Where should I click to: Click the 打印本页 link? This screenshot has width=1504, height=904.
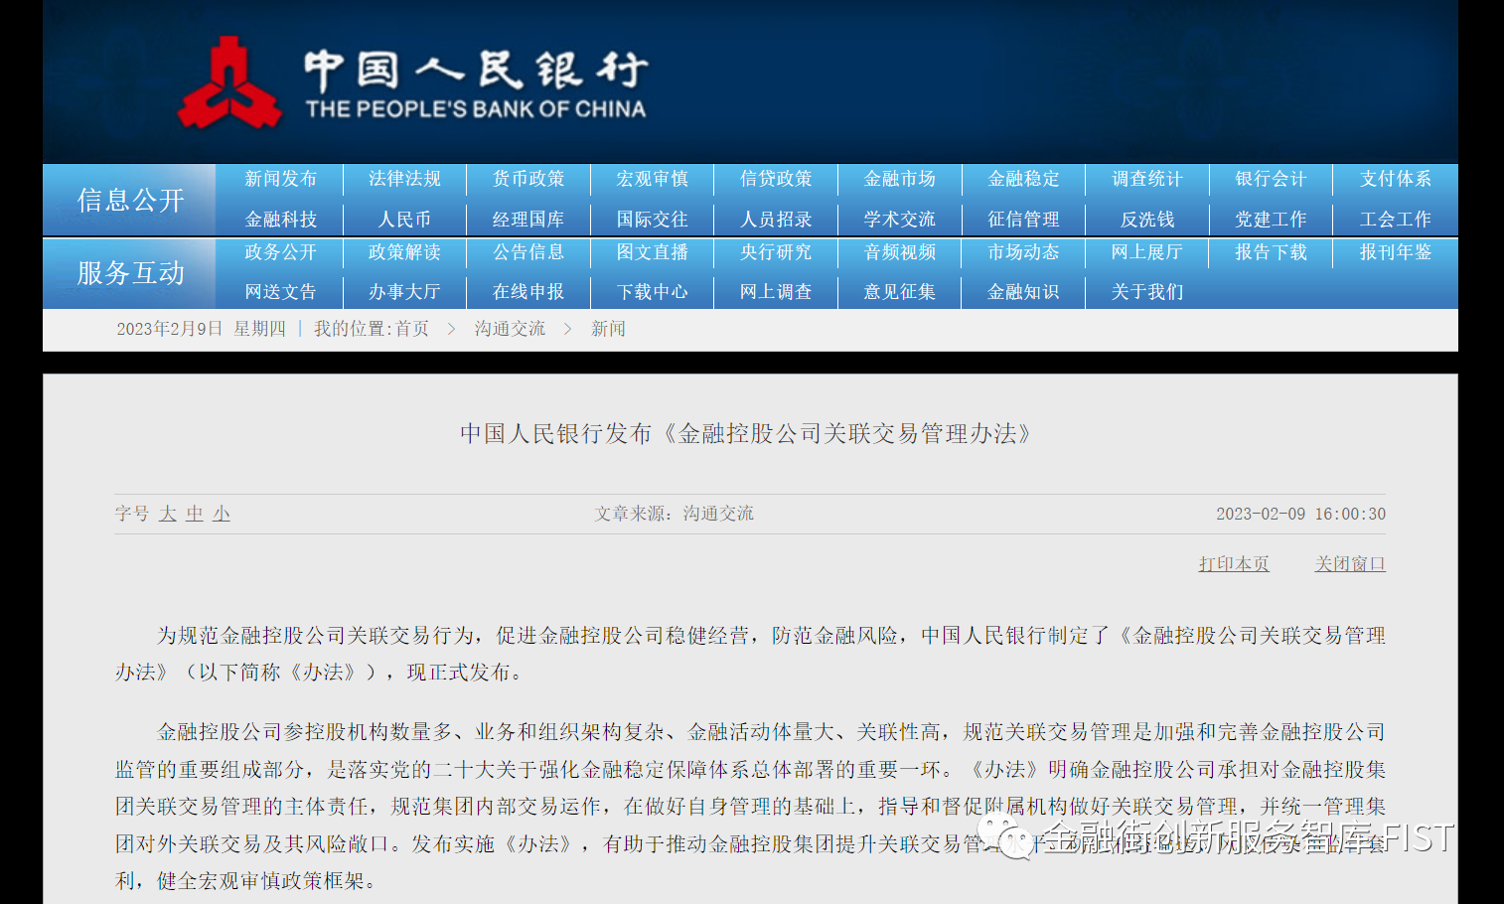click(x=1234, y=564)
